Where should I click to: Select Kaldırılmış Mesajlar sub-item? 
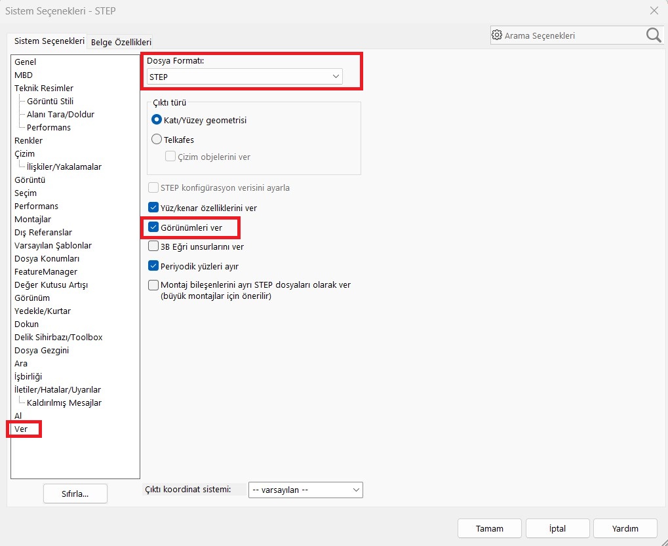[64, 403]
